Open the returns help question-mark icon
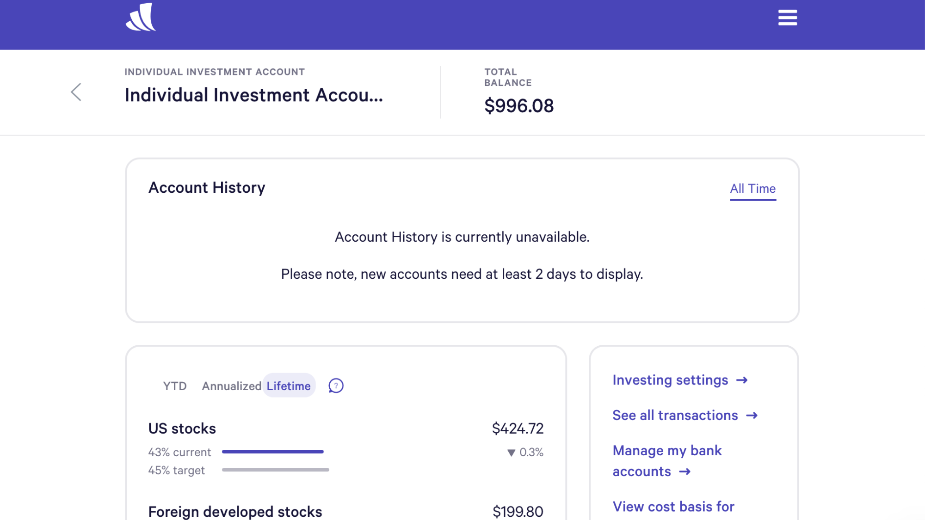 (x=336, y=385)
